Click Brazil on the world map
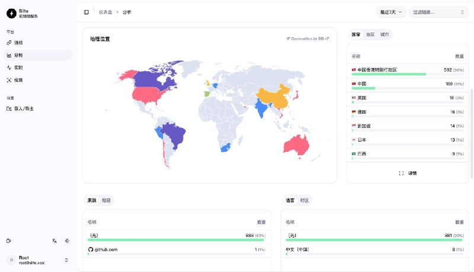Screen dimensions: 474x272 (x=174, y=135)
